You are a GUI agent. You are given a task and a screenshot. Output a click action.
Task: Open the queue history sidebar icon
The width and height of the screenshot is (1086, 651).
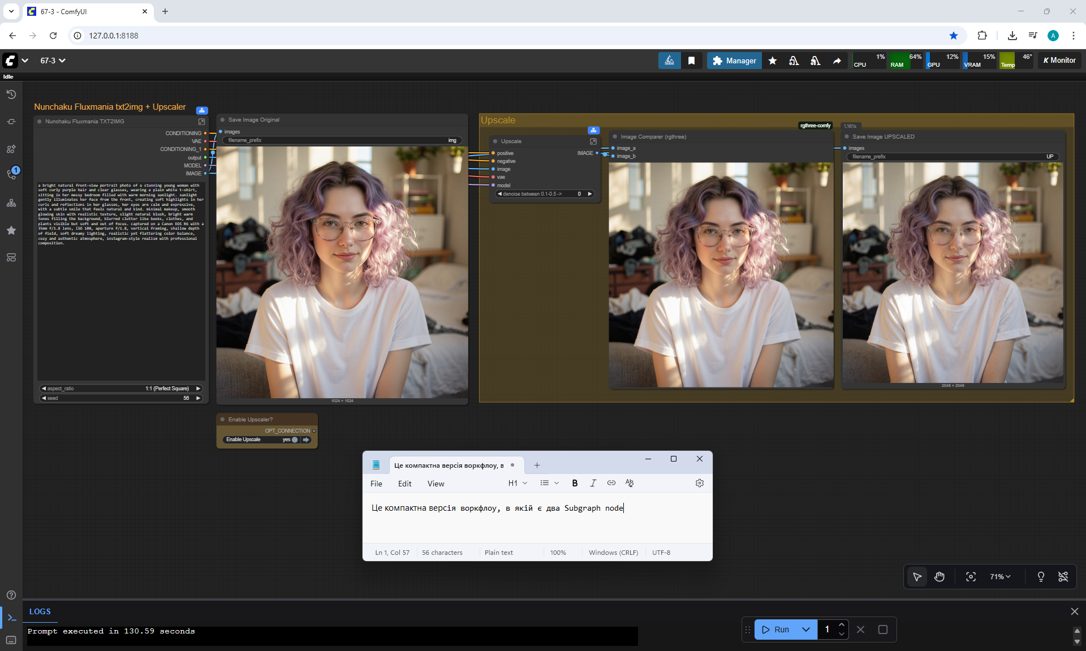11,94
